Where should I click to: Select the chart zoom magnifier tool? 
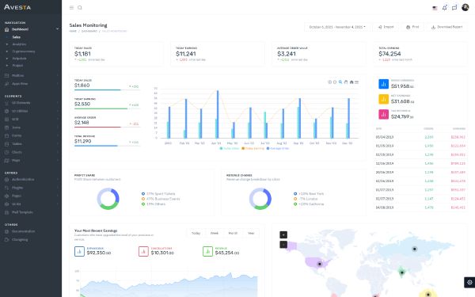pyautogui.click(x=340, y=82)
